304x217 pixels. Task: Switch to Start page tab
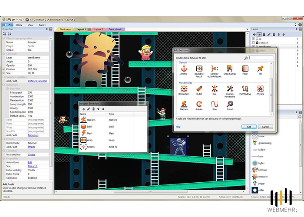tap(65, 30)
